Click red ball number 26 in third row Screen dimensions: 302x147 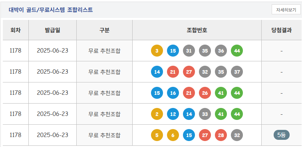click(x=205, y=93)
